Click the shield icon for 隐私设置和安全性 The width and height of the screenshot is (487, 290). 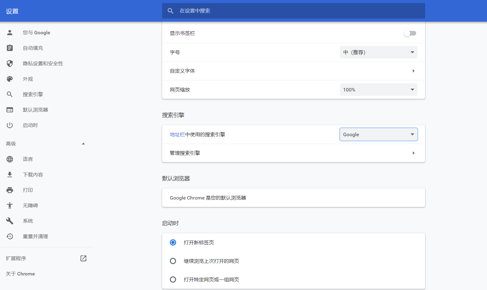10,63
